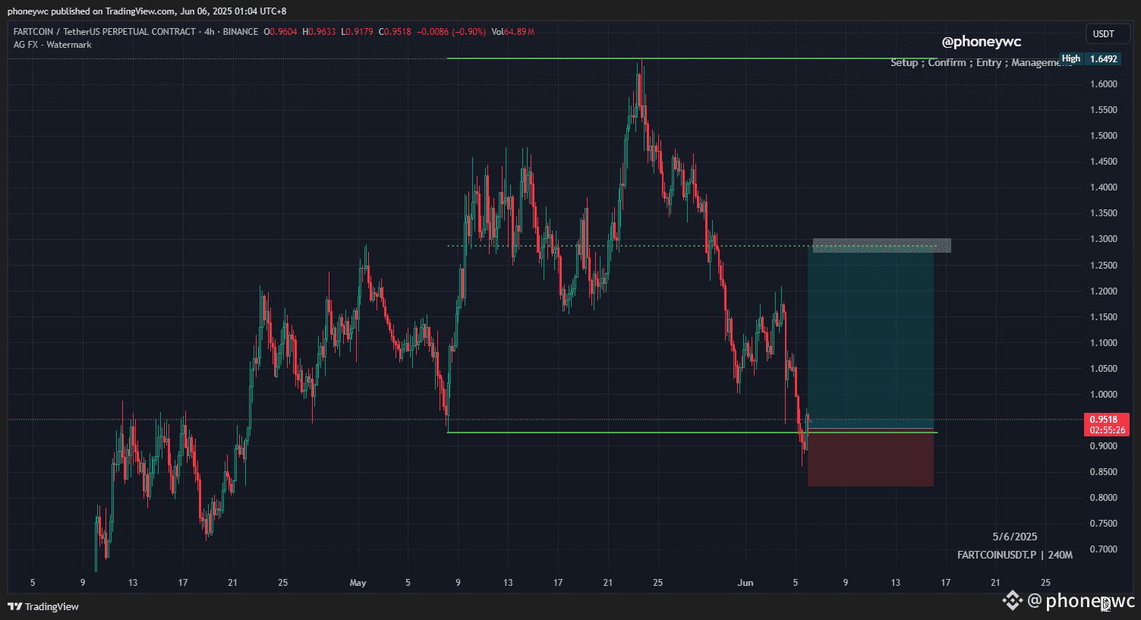Click the high value H0.9633 in the legend
This screenshot has height=620, width=1141.
[319, 32]
